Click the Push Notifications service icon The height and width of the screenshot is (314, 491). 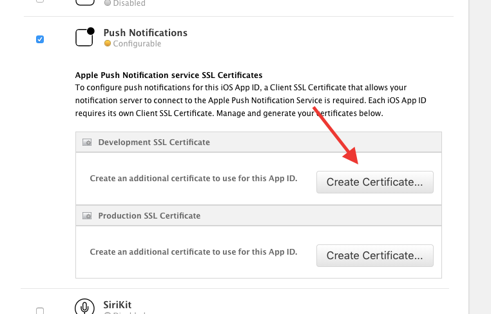click(85, 37)
